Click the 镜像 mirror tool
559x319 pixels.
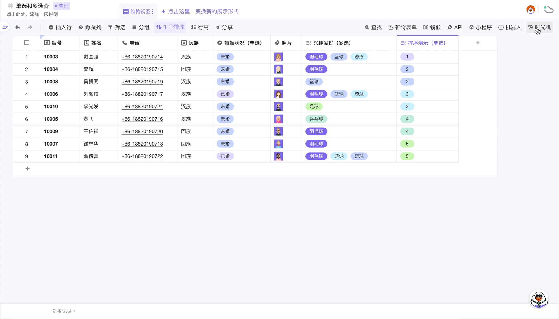432,27
